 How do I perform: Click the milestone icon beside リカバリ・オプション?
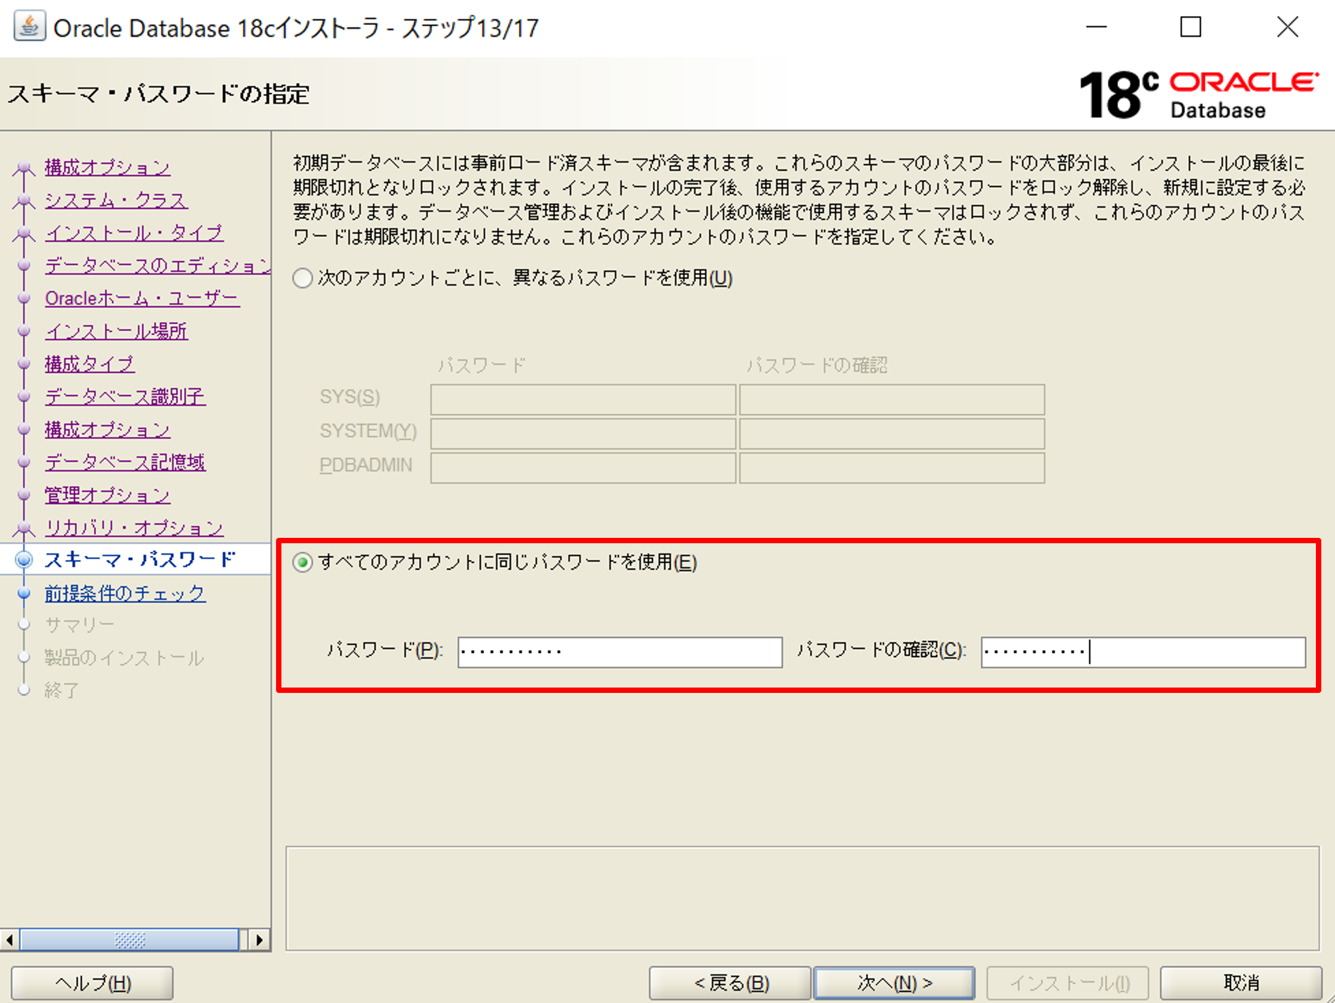(24, 527)
